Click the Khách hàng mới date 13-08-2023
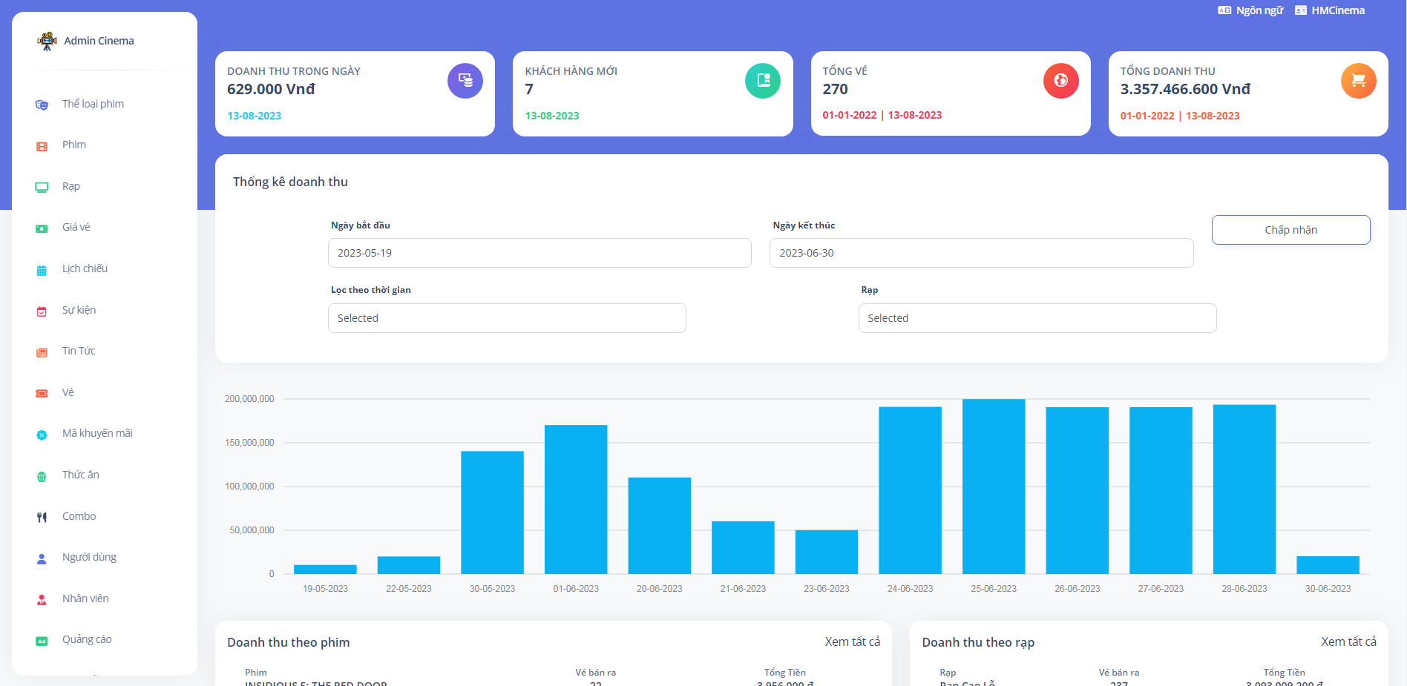This screenshot has height=686, width=1407. (x=552, y=116)
